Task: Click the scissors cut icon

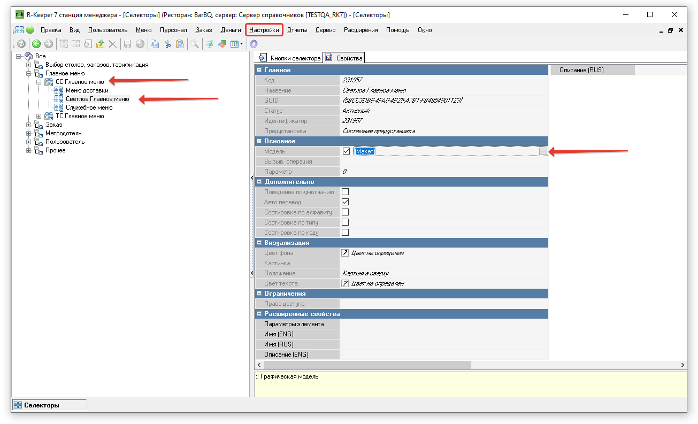Action: click(x=167, y=44)
